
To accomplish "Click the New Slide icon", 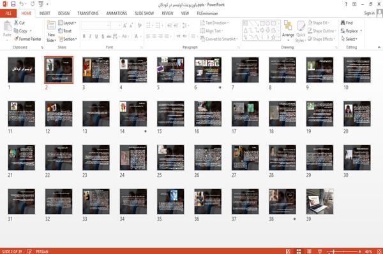I will pos(51,26).
